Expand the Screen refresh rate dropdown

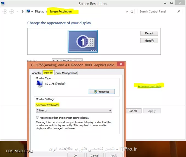(x=74, y=111)
